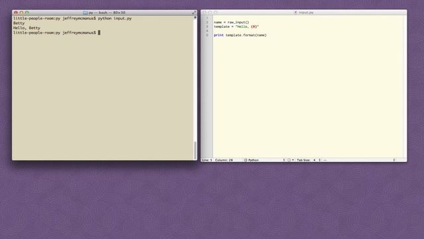This screenshot has width=424, height=239.
Task: Click the 'python input.py' command text in Terminal
Action: coord(115,19)
